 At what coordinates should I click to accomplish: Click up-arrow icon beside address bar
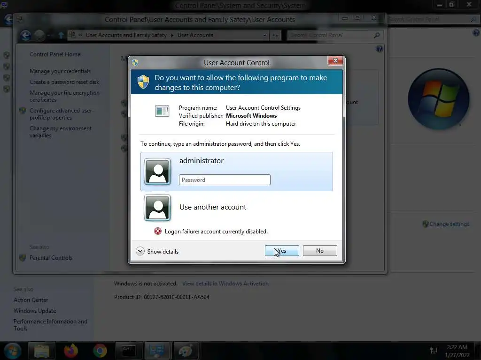pos(61,36)
